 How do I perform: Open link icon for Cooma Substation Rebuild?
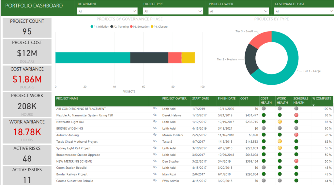155,180
